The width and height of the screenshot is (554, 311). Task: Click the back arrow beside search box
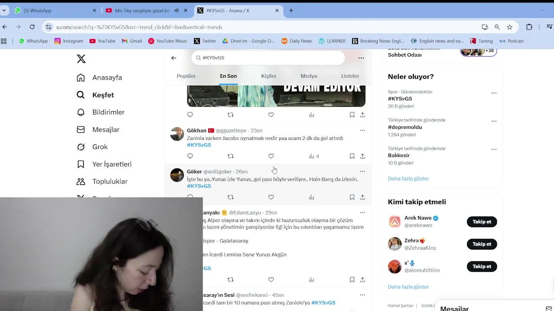point(174,58)
